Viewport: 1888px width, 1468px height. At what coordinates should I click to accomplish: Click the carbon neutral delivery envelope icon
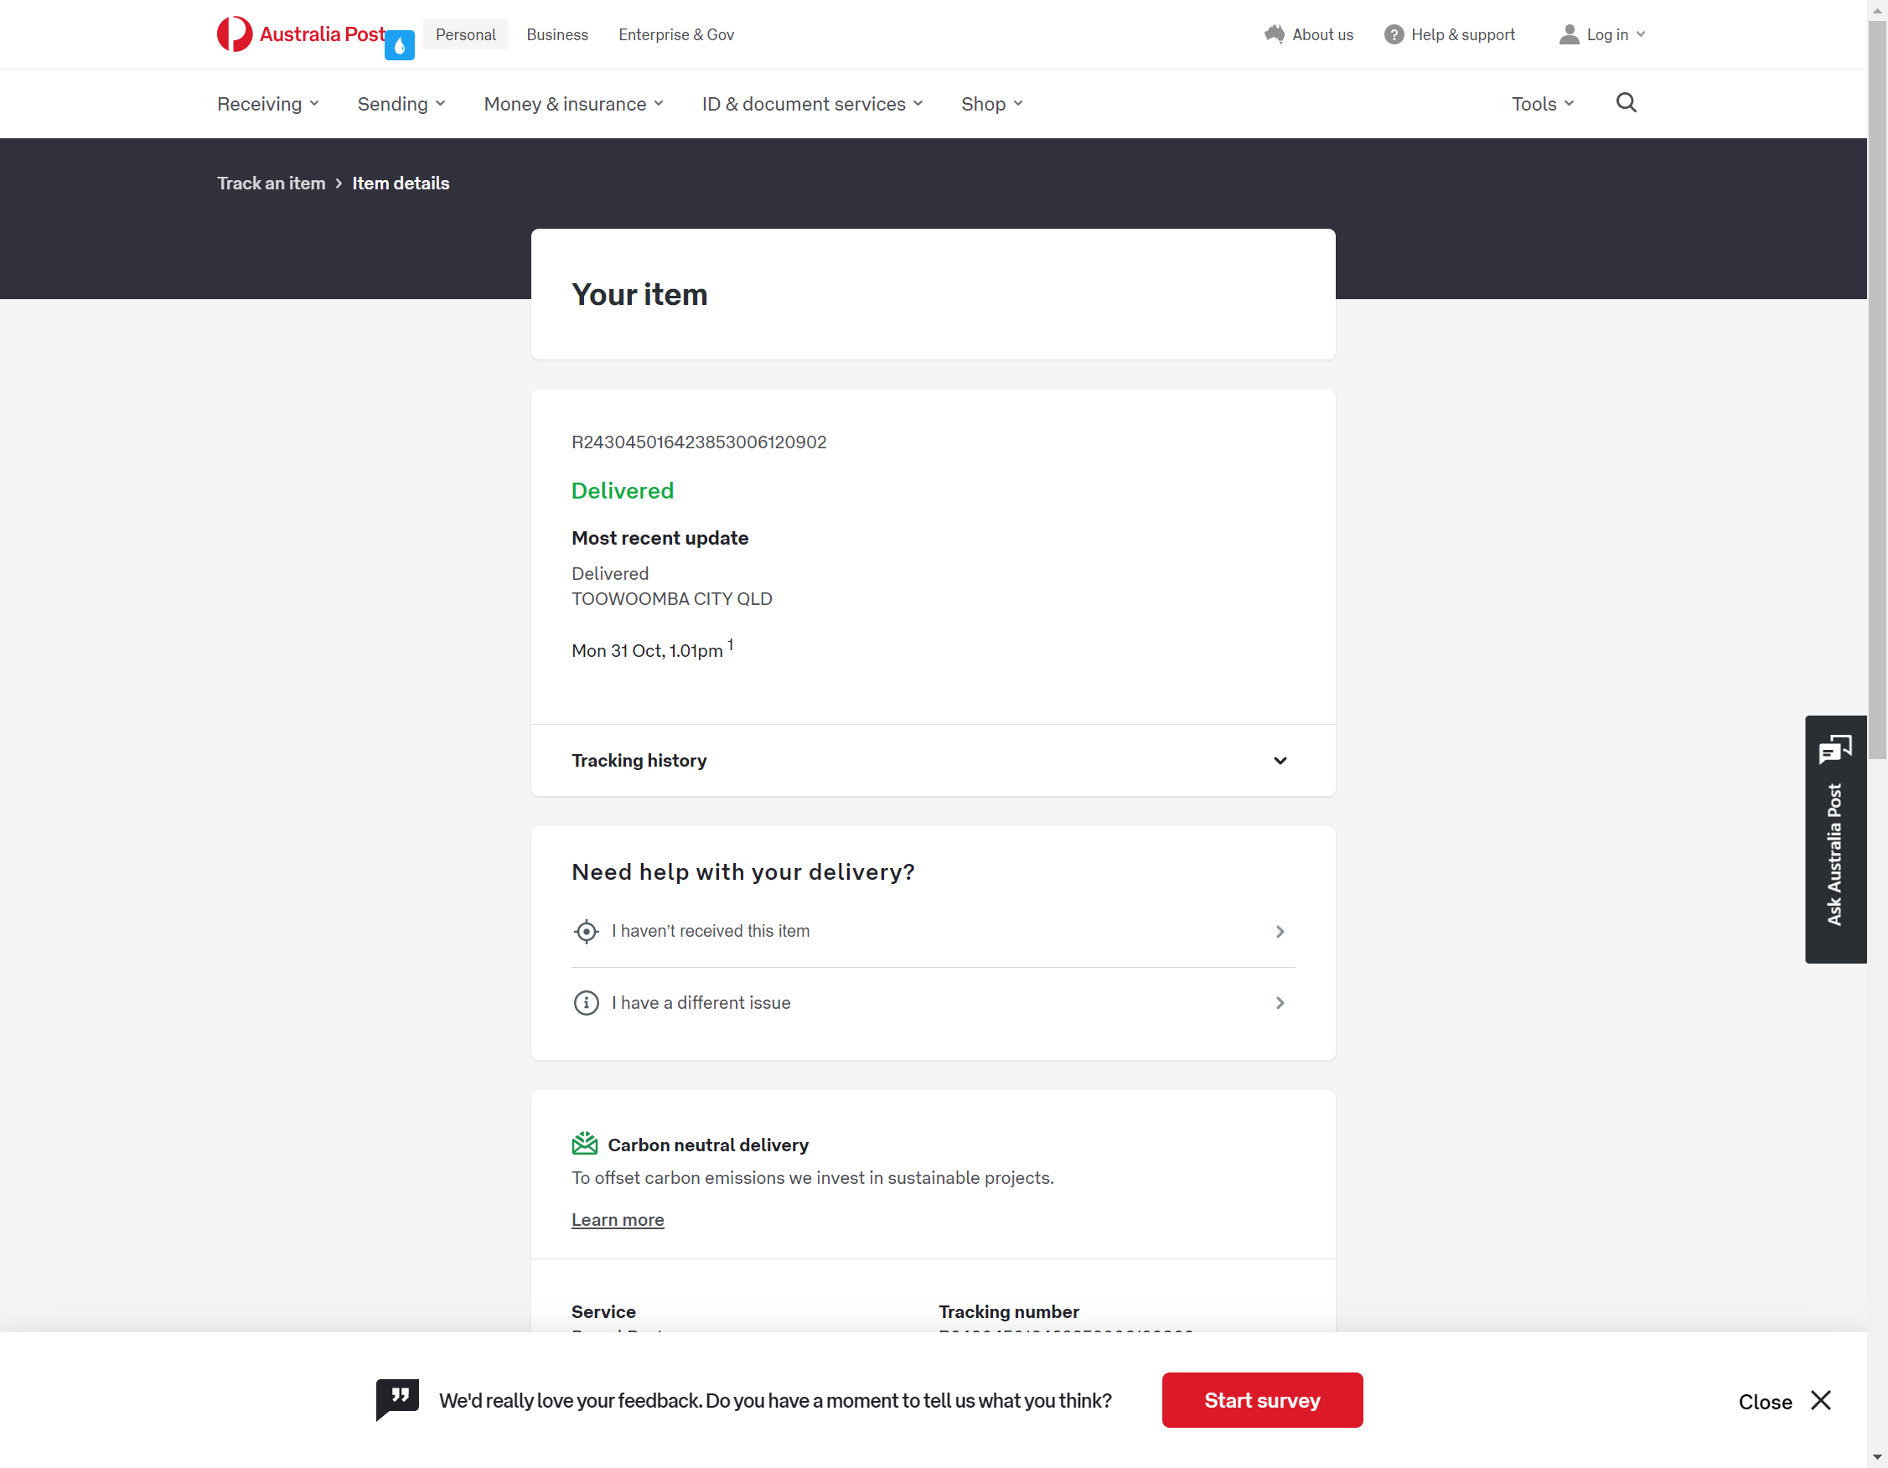pyautogui.click(x=584, y=1144)
